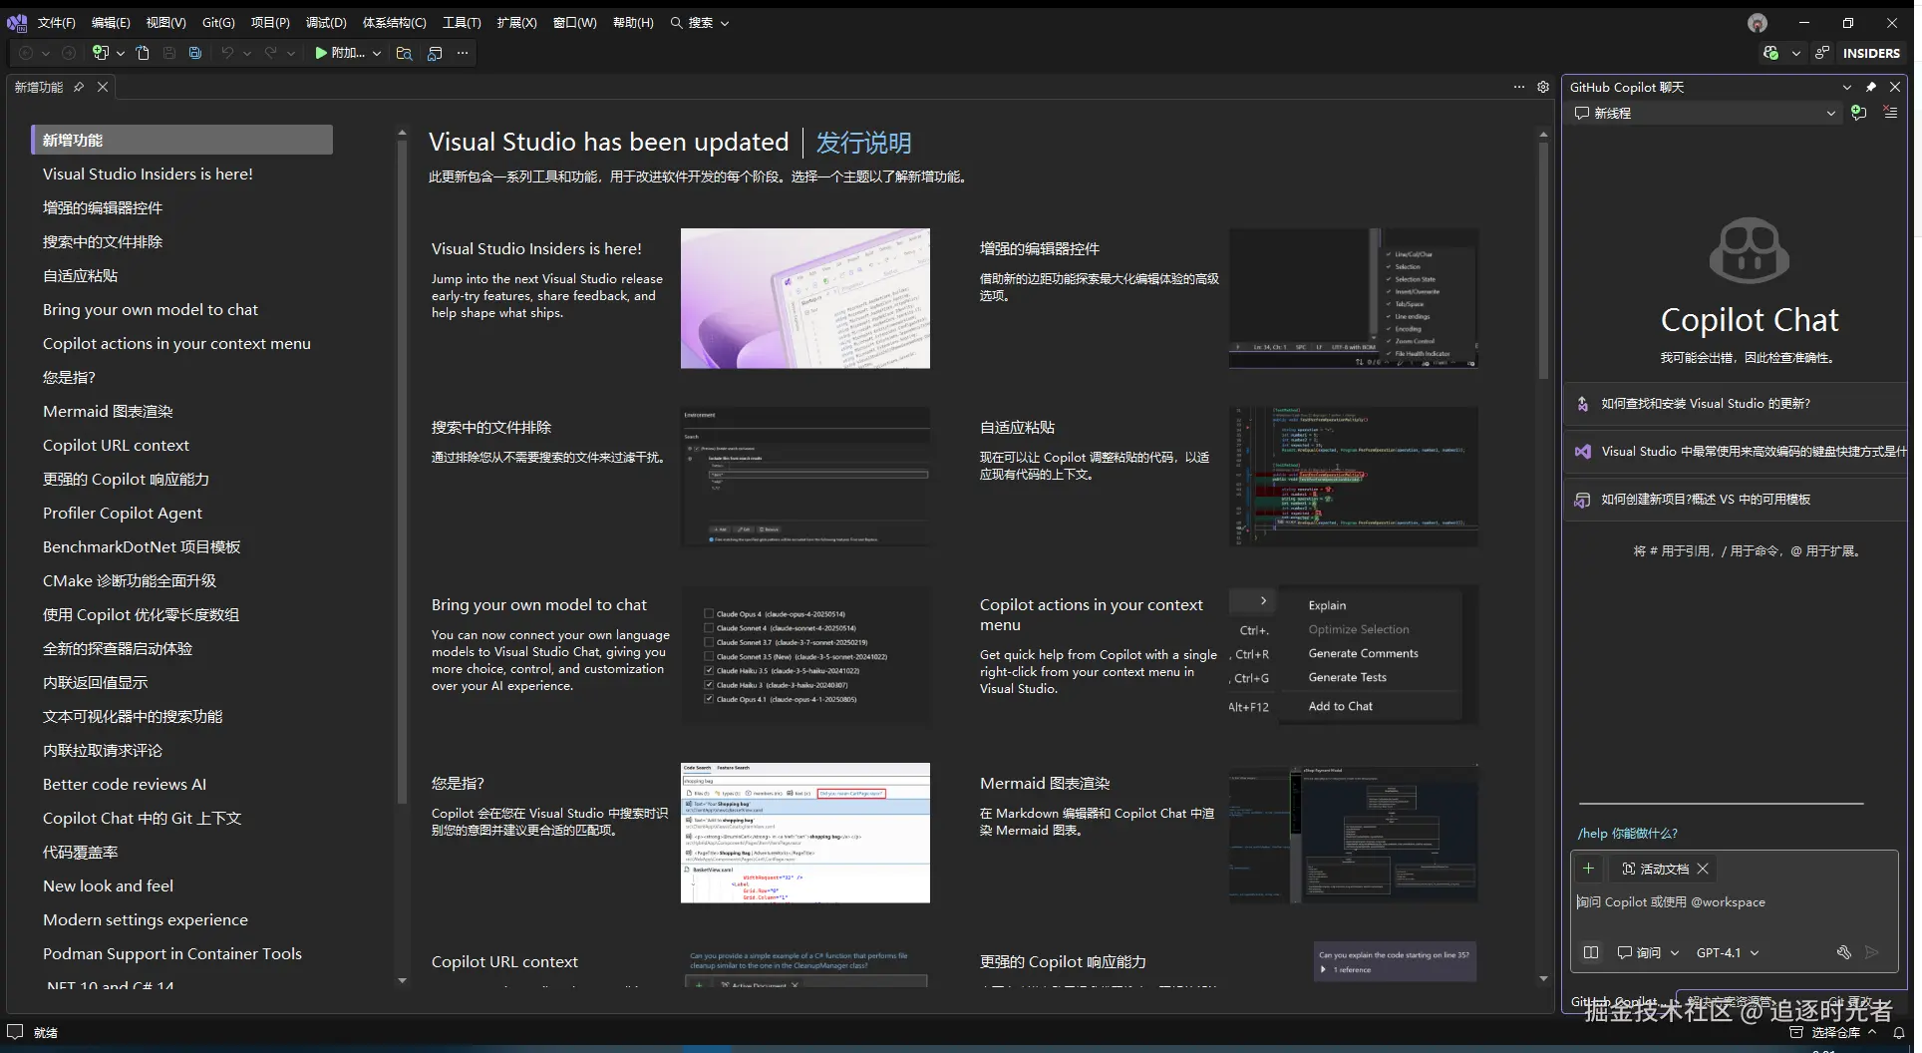Screen dimensions: 1922x1053
Task: Expand the search box dropdown arrow
Action: click(x=725, y=23)
